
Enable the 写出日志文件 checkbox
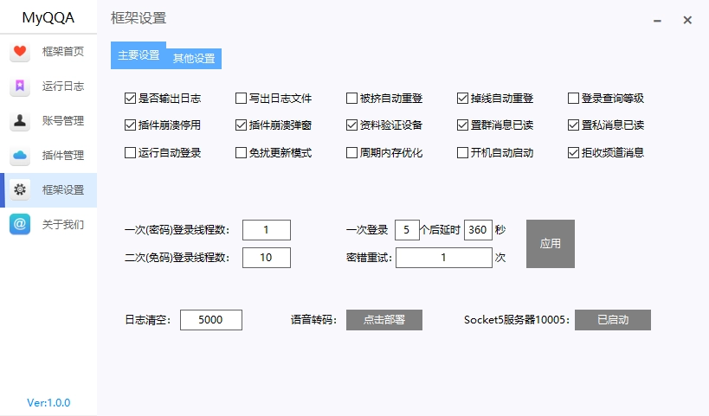[x=242, y=99]
